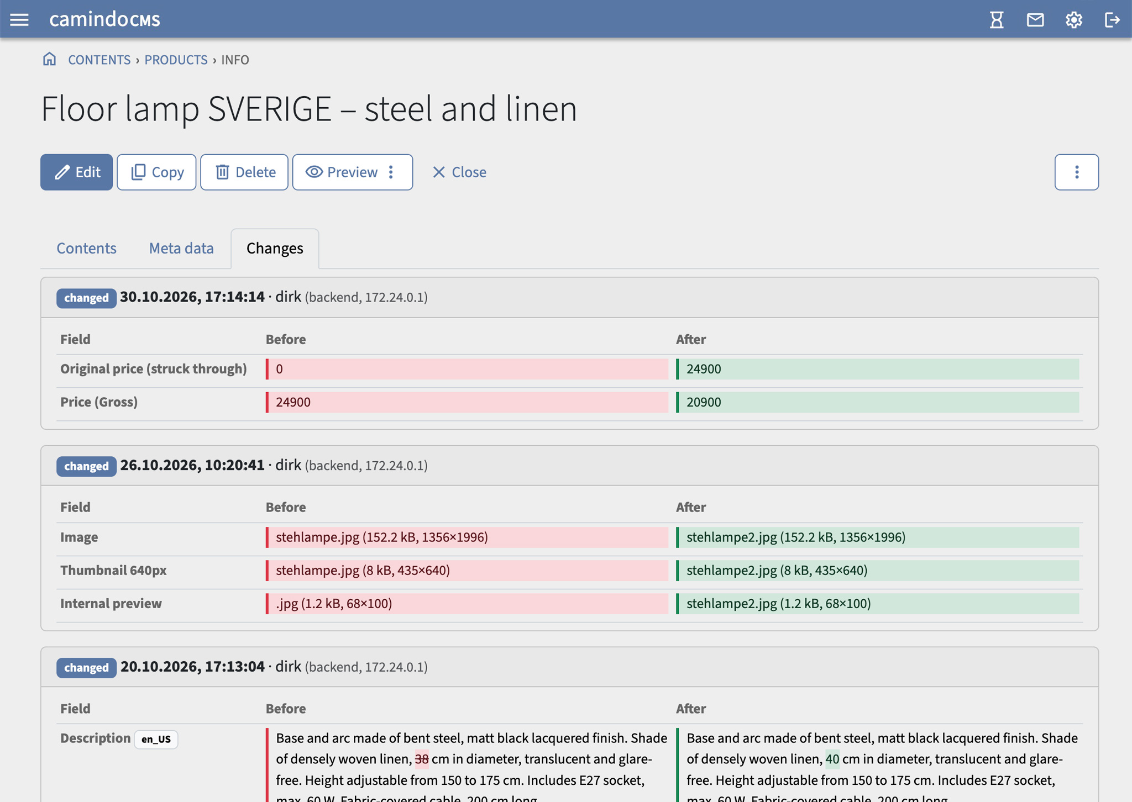Click the changed badge for 26.10.2026
The height and width of the screenshot is (802, 1132).
[86, 466]
